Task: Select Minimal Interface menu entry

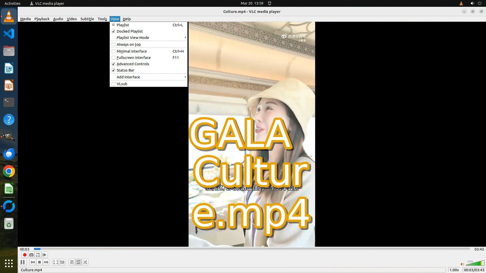Action: coord(132,51)
